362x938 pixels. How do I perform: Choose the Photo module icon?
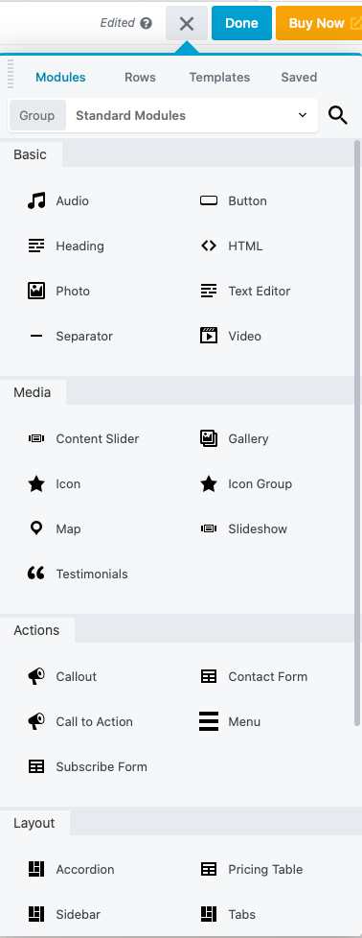pos(36,292)
